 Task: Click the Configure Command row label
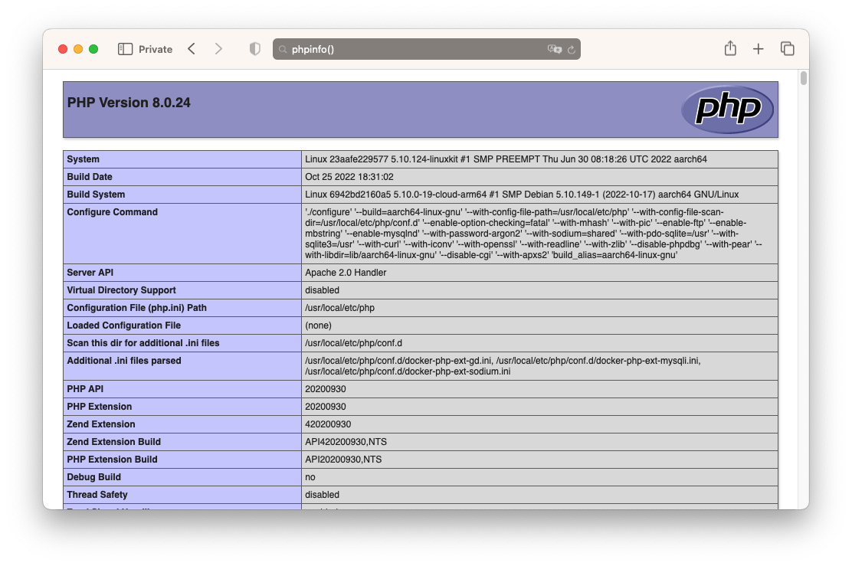coord(112,212)
